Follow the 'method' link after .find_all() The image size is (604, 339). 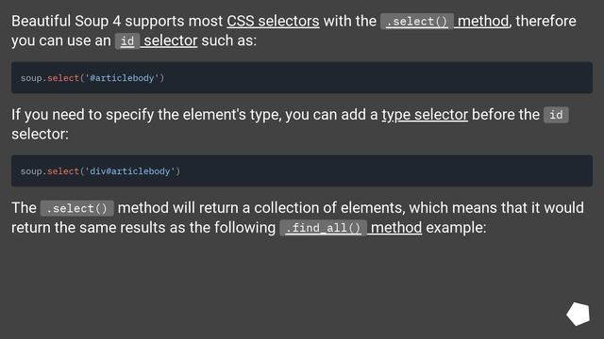pos(396,228)
